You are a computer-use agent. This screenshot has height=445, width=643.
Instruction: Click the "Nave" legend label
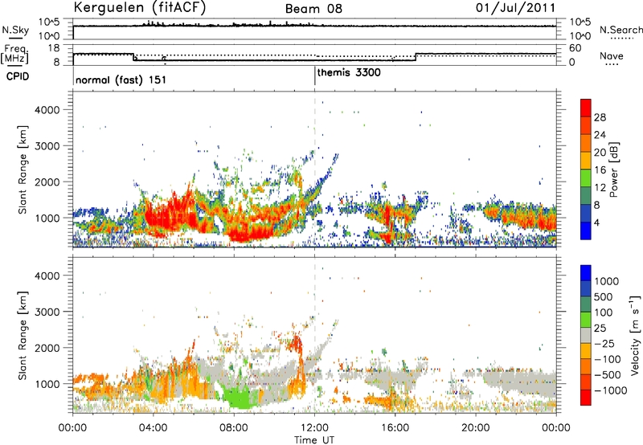click(x=612, y=56)
